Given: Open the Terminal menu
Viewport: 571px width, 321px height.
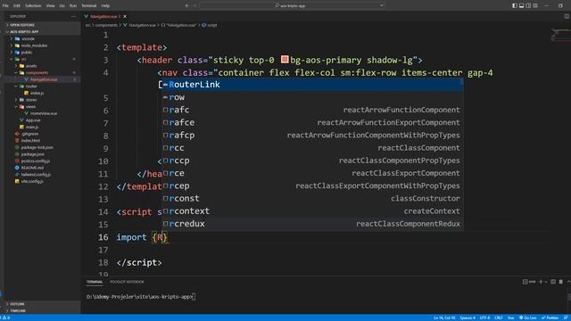Looking at the screenshot, I should click(89, 6).
